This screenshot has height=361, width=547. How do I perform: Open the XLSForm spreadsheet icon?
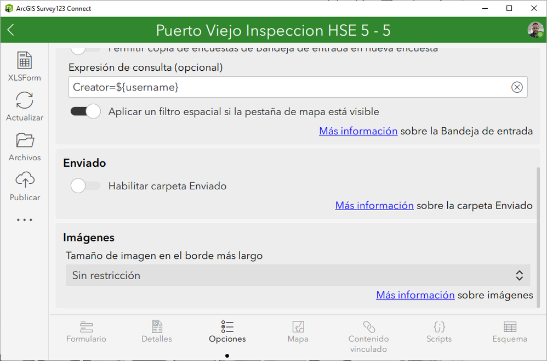(x=25, y=60)
